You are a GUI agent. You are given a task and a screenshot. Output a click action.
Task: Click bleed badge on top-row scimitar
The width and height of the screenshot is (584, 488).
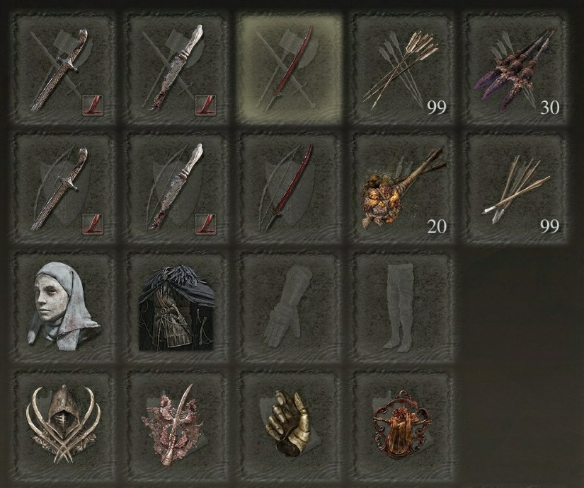(93, 105)
